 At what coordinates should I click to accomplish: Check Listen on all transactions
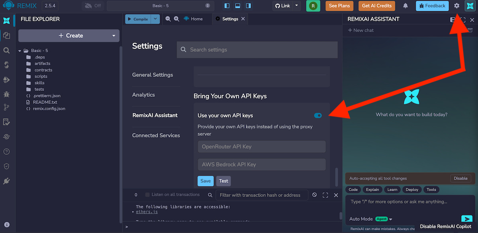[147, 195]
